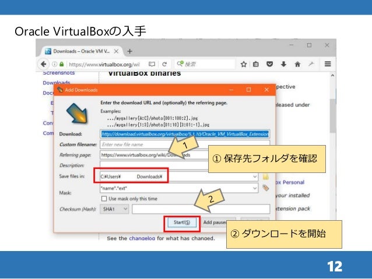Viewport: 372px width, 279px height.
Task: Click the mask tag icon
Action: coord(265,188)
